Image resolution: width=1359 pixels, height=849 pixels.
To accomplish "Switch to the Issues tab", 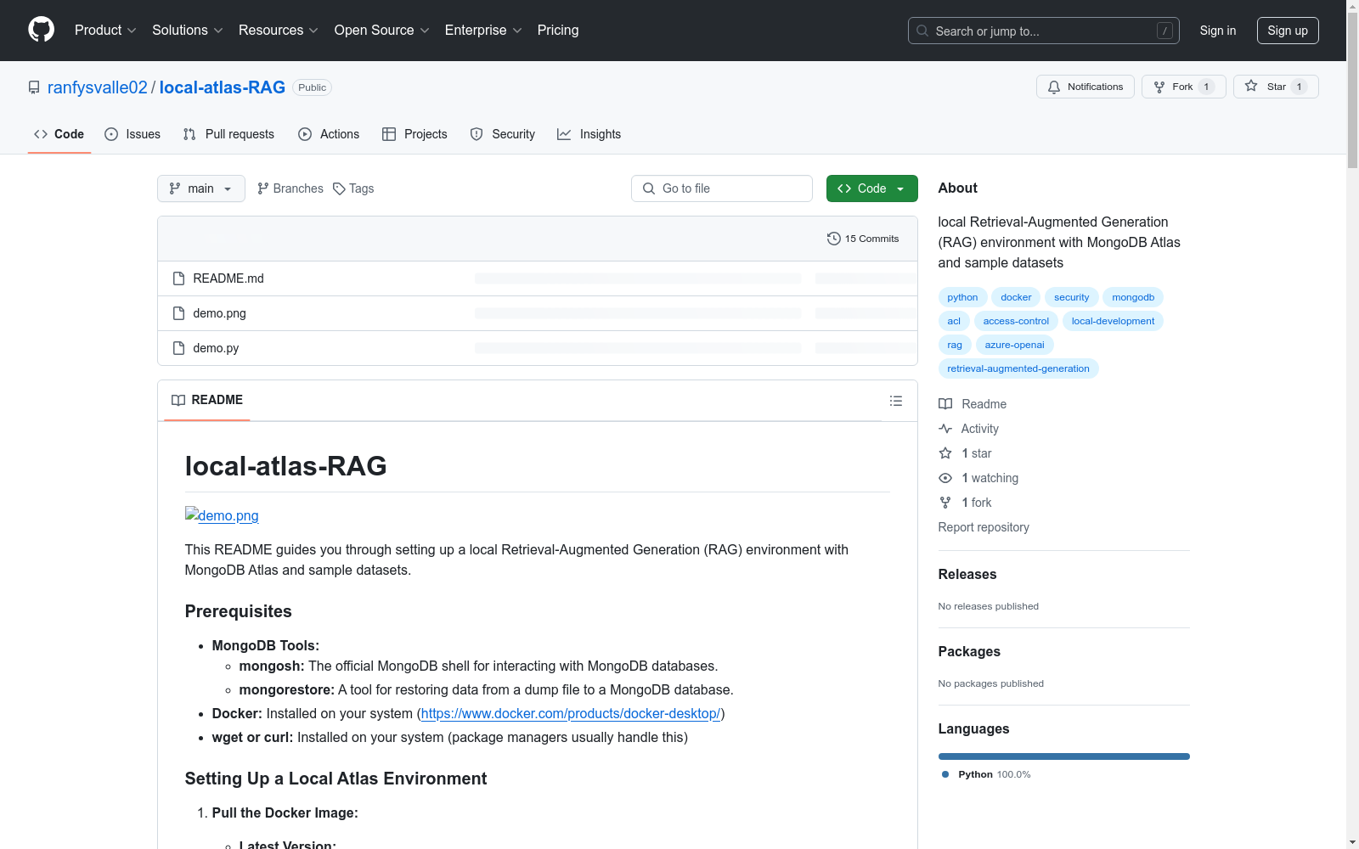I will [x=133, y=134].
